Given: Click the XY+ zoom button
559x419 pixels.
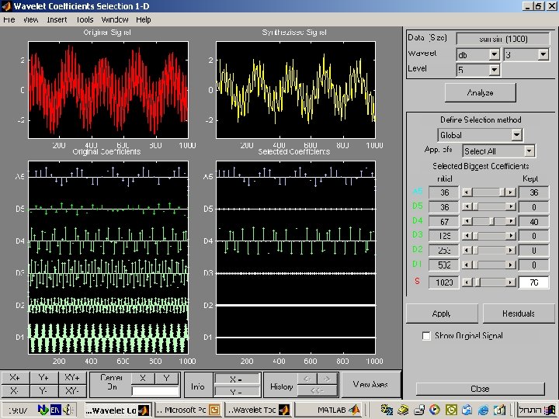Looking at the screenshot, I should tap(71, 377).
